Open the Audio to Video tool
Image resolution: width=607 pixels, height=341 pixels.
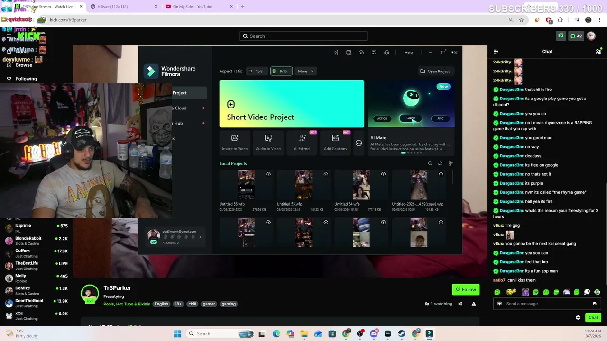tap(268, 142)
